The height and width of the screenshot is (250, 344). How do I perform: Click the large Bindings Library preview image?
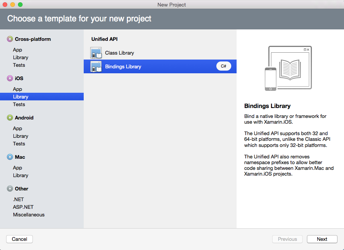tap(288, 68)
